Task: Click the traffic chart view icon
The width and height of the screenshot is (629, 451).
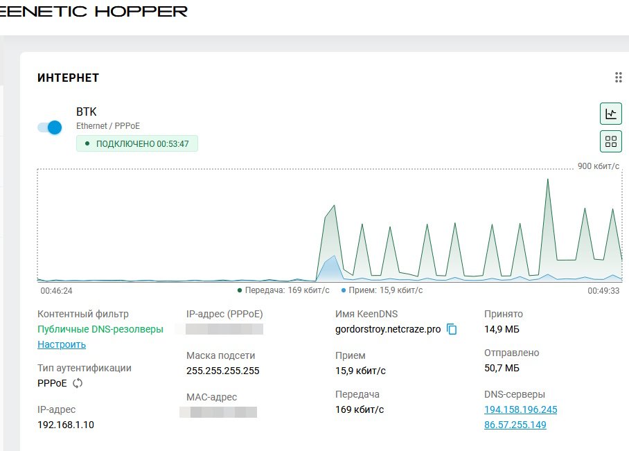Action: point(610,114)
